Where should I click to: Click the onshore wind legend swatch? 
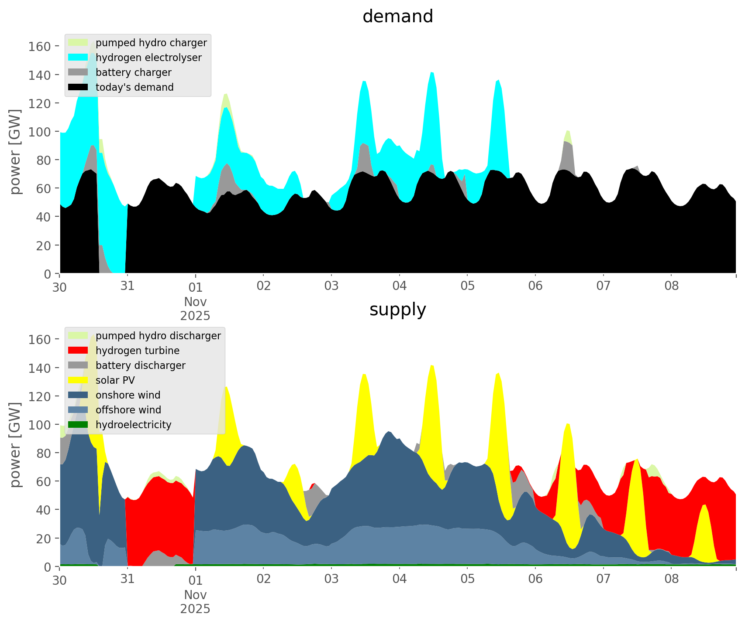click(78, 395)
